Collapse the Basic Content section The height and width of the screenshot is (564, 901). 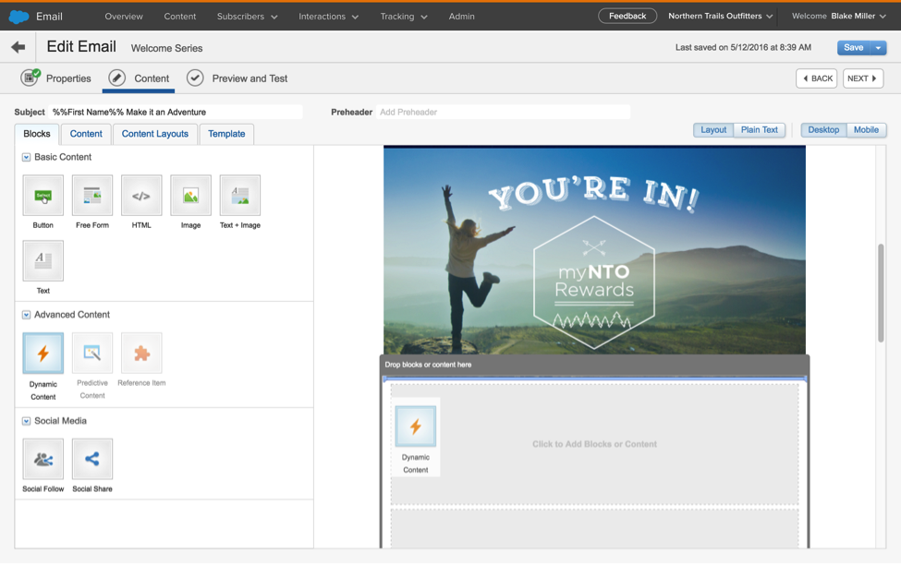pos(27,157)
